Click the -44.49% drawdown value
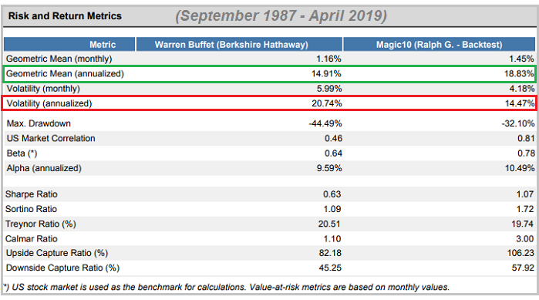Screen dimensions: 539x300 (325, 123)
